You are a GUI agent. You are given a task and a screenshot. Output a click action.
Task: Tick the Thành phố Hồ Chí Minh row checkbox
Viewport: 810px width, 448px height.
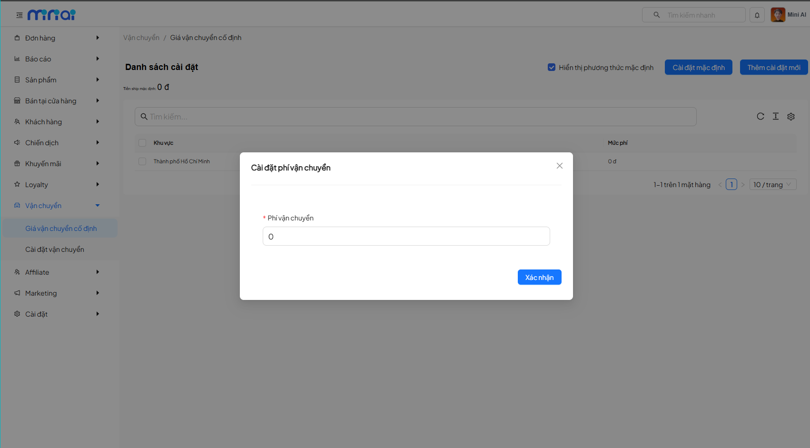click(x=142, y=161)
